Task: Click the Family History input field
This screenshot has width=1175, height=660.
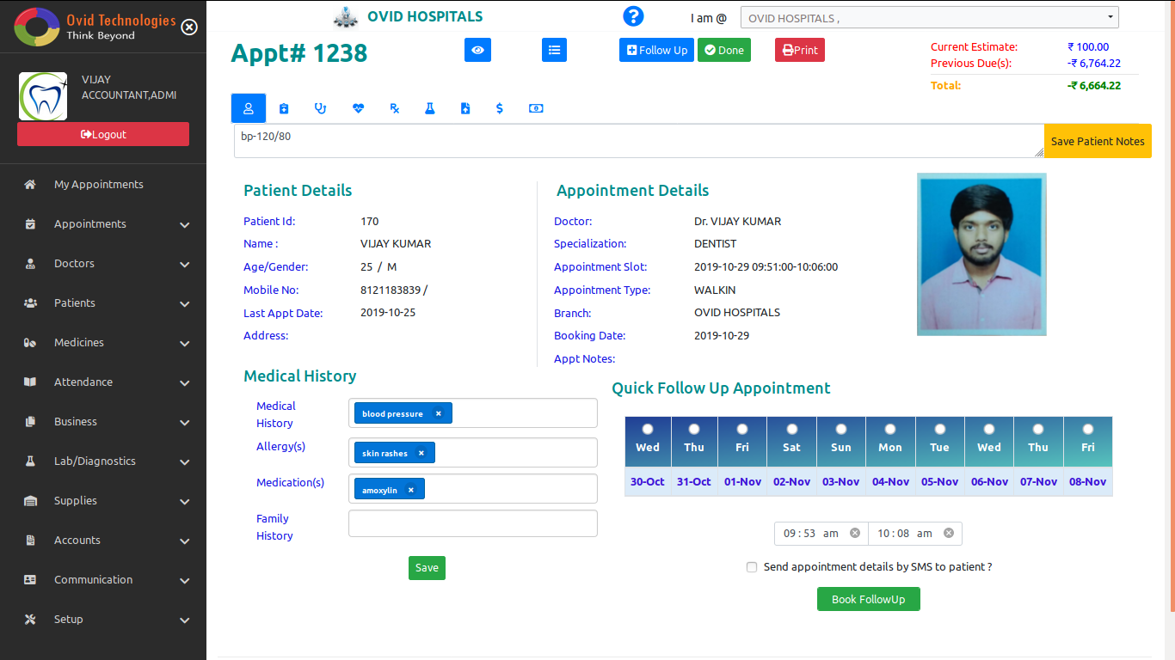Action: [x=473, y=523]
